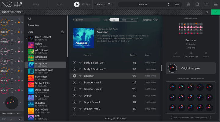This screenshot has width=220, height=122.
Task: Sort presets by the Name column header
Action: (x=86, y=55)
